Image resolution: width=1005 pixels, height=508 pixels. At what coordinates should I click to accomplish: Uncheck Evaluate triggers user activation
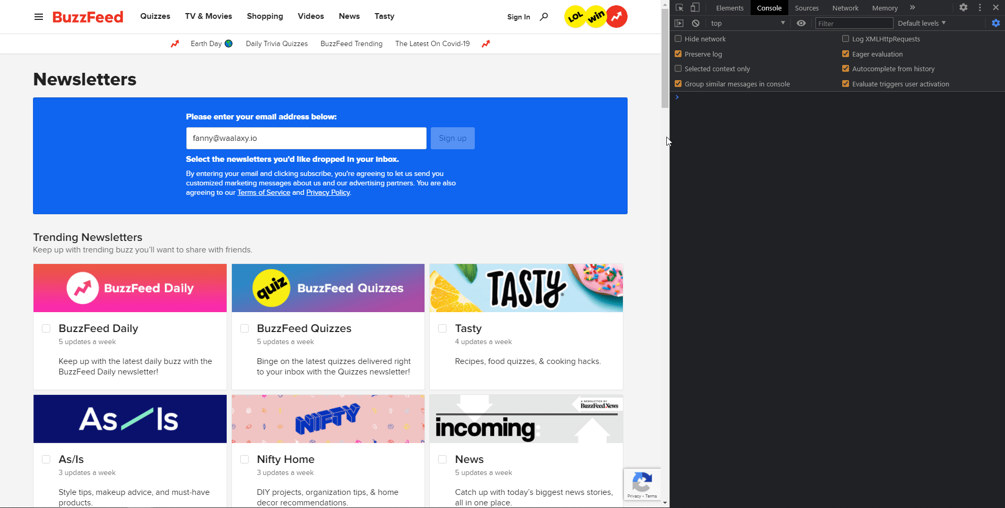(x=846, y=84)
